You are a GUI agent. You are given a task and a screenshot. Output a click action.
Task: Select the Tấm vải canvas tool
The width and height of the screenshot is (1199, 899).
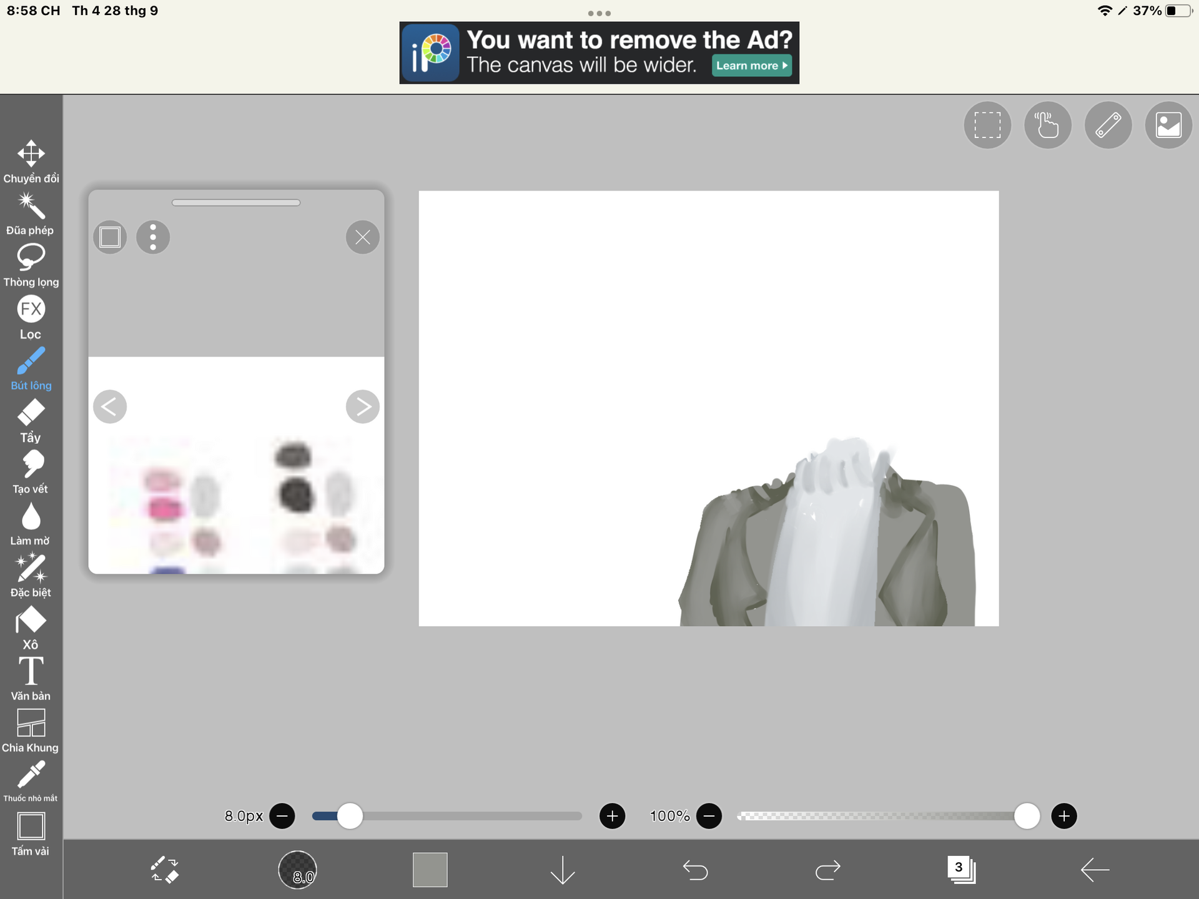click(x=31, y=834)
